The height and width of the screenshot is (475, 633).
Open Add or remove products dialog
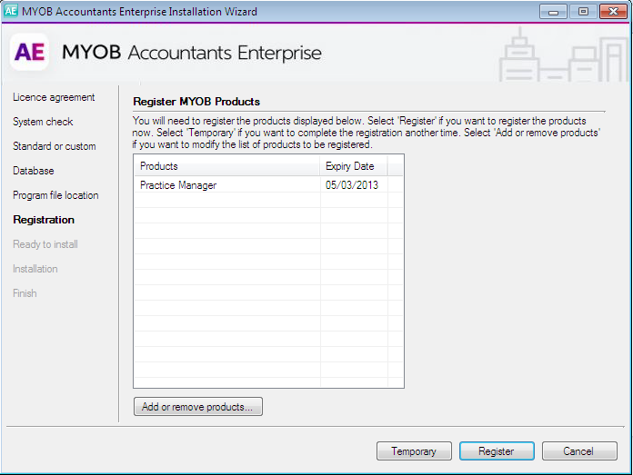(x=197, y=407)
